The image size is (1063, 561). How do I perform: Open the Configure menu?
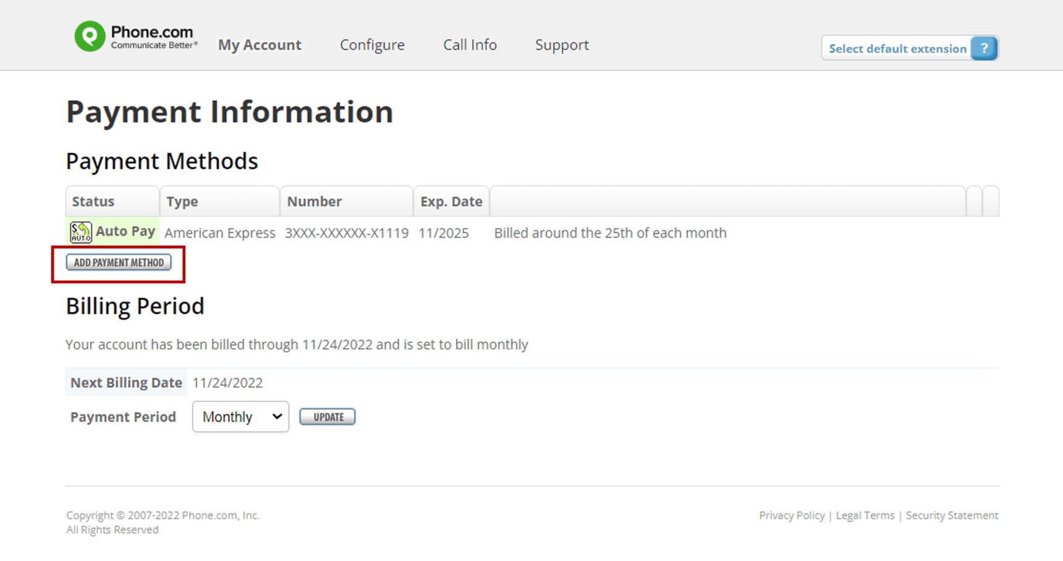pos(372,45)
